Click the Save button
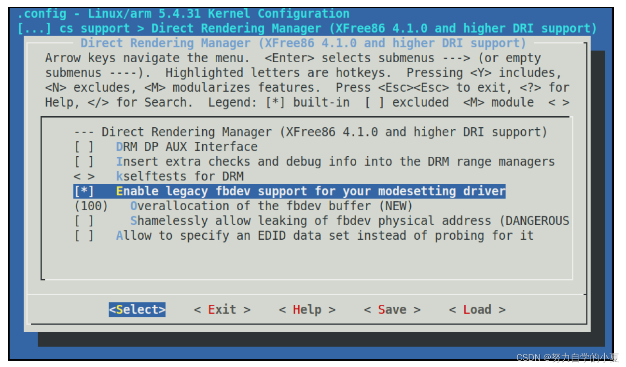This screenshot has height=367, width=626. point(392,310)
